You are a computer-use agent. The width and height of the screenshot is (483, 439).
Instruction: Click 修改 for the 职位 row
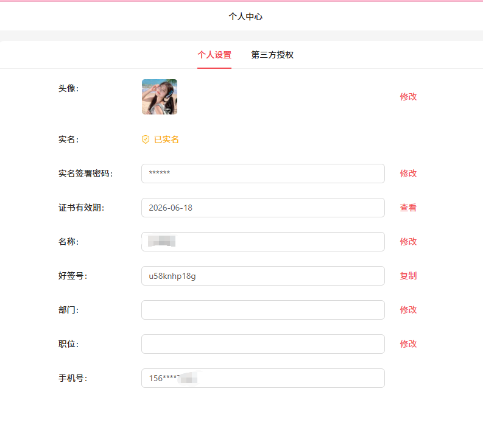coord(408,344)
